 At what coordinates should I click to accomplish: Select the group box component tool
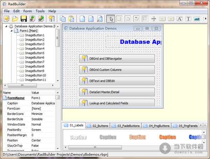[x=136, y=19]
